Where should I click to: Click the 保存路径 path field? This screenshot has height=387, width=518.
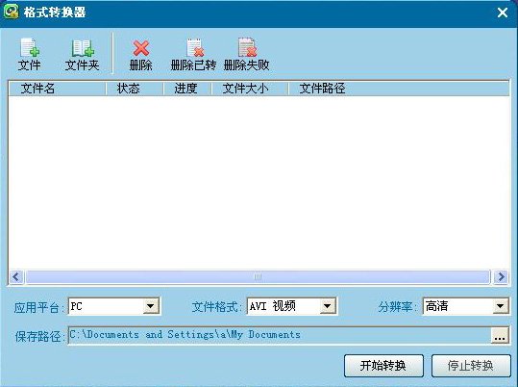280,335
